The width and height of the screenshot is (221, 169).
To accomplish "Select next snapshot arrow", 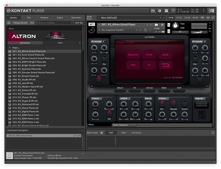I will click(x=141, y=30).
